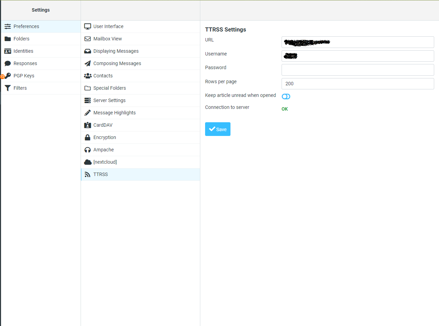Open the Identities section

point(41,51)
